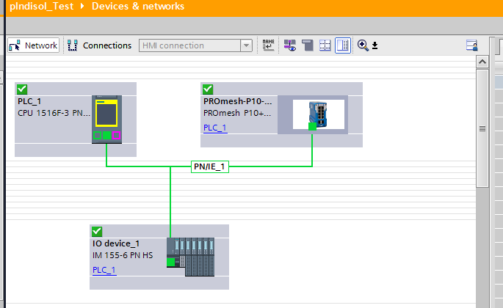This screenshot has width=503, height=308.
Task: Select the PLC_1 CPU module image
Action: click(x=106, y=120)
